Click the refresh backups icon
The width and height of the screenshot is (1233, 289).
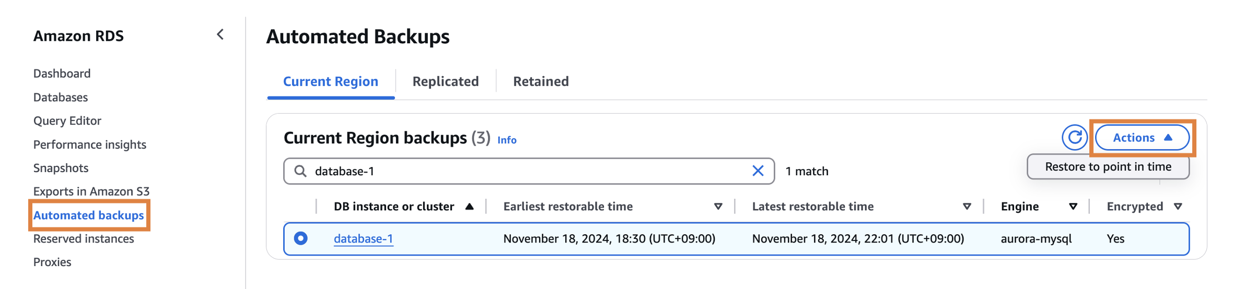(x=1074, y=138)
